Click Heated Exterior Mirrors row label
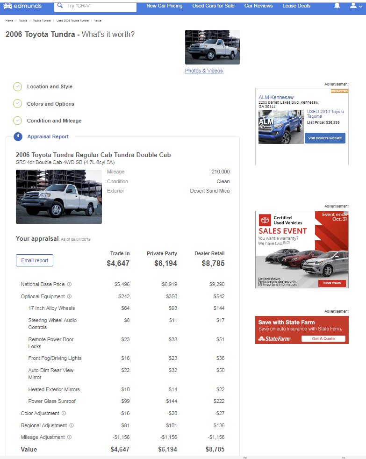 pyautogui.click(x=54, y=390)
